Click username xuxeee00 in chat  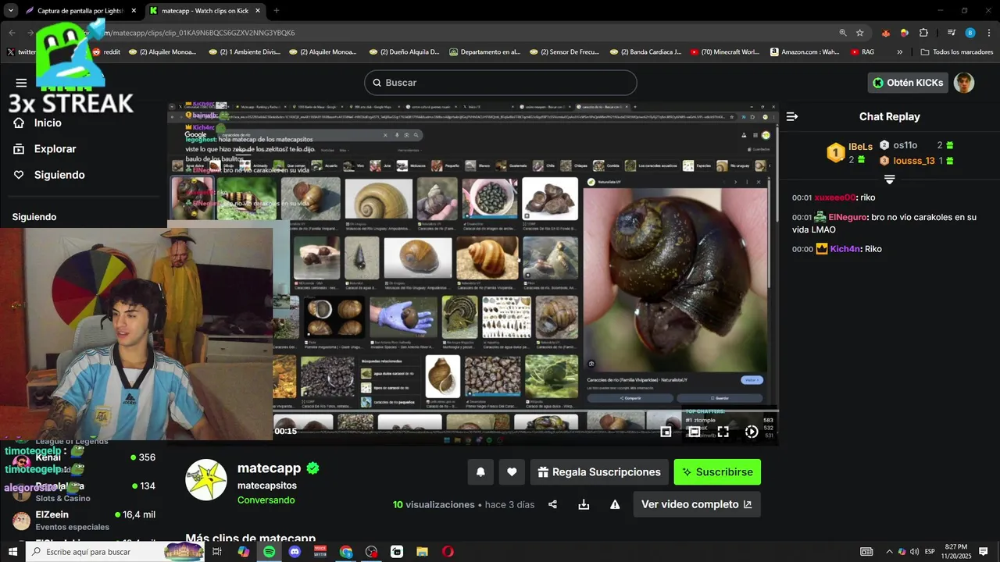click(835, 197)
